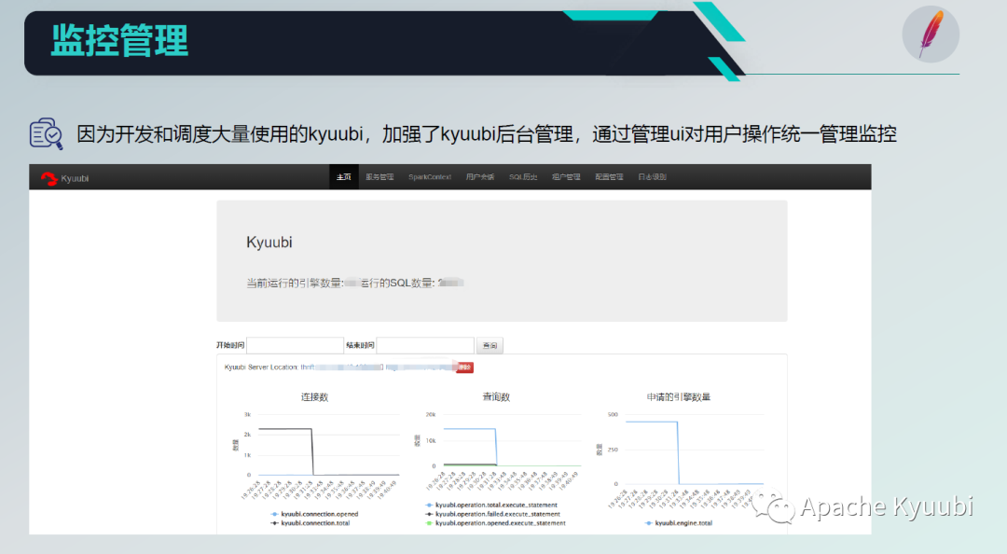Click the 查询 query button

[490, 345]
